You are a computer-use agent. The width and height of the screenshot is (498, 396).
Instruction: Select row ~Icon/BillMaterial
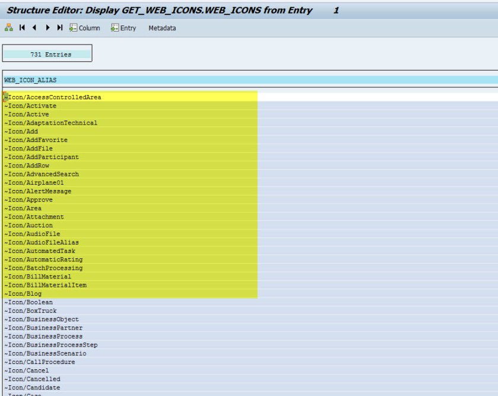coord(250,277)
